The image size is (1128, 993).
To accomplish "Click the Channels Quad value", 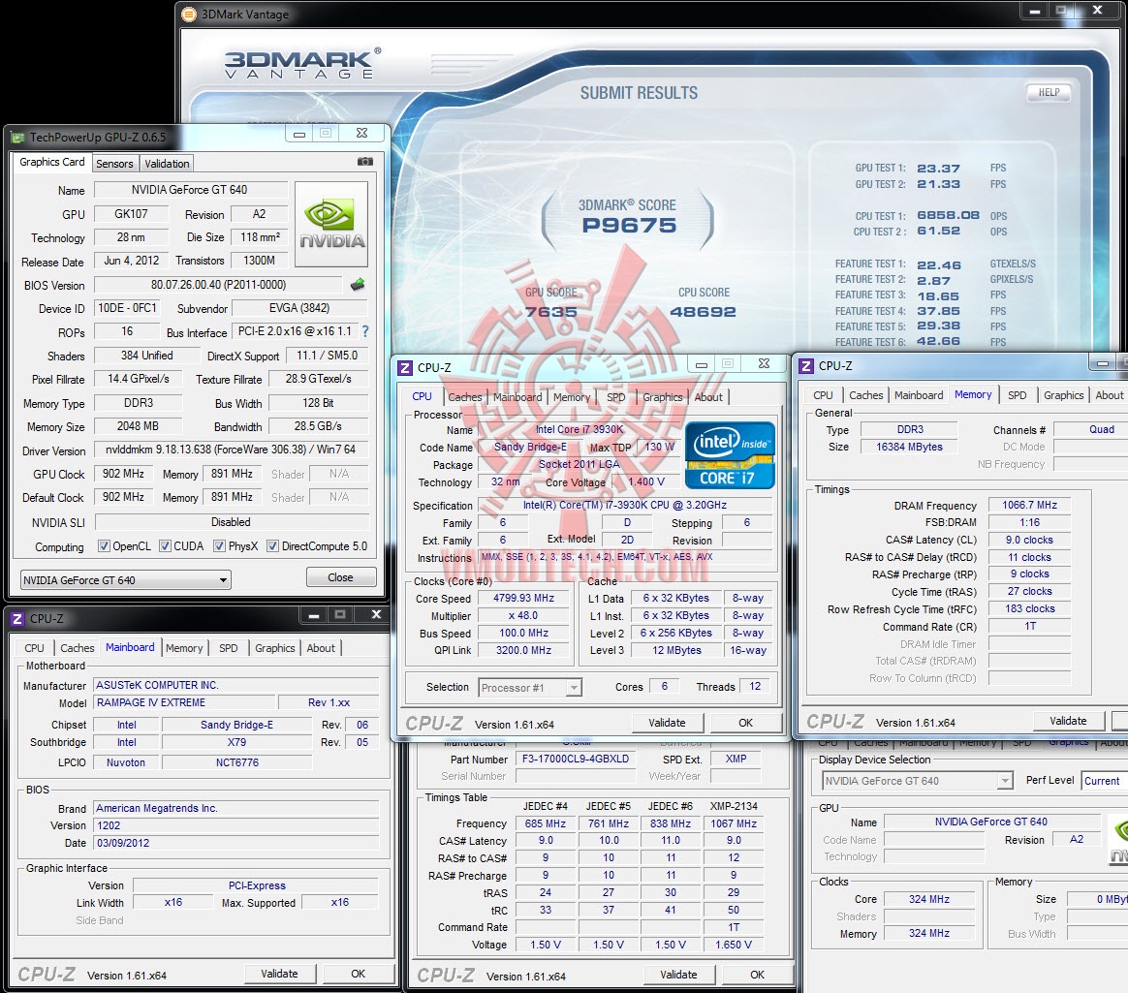I will pos(1090,429).
